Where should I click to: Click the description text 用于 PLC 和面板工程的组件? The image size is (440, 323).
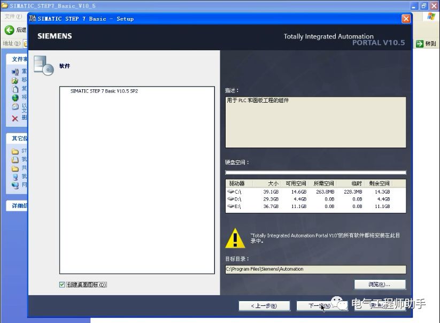point(258,101)
